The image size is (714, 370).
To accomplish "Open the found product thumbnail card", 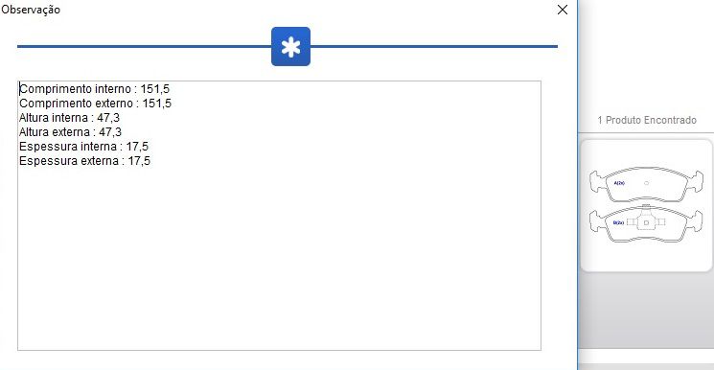I will click(646, 205).
